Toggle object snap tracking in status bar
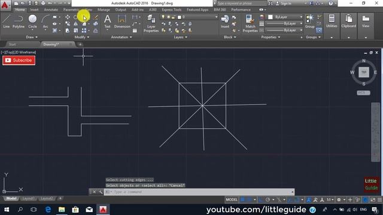 pos(290,199)
